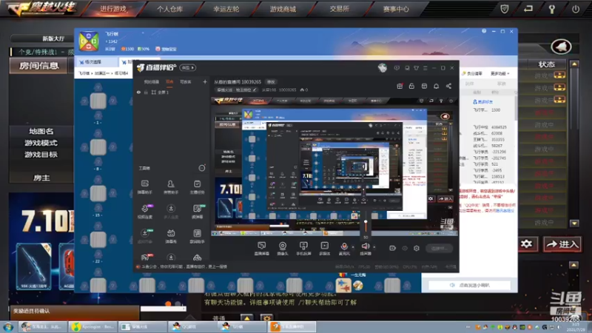Viewport: 592px width, 333px height.
Task: Click the 状态 column header
Action: click(x=546, y=64)
